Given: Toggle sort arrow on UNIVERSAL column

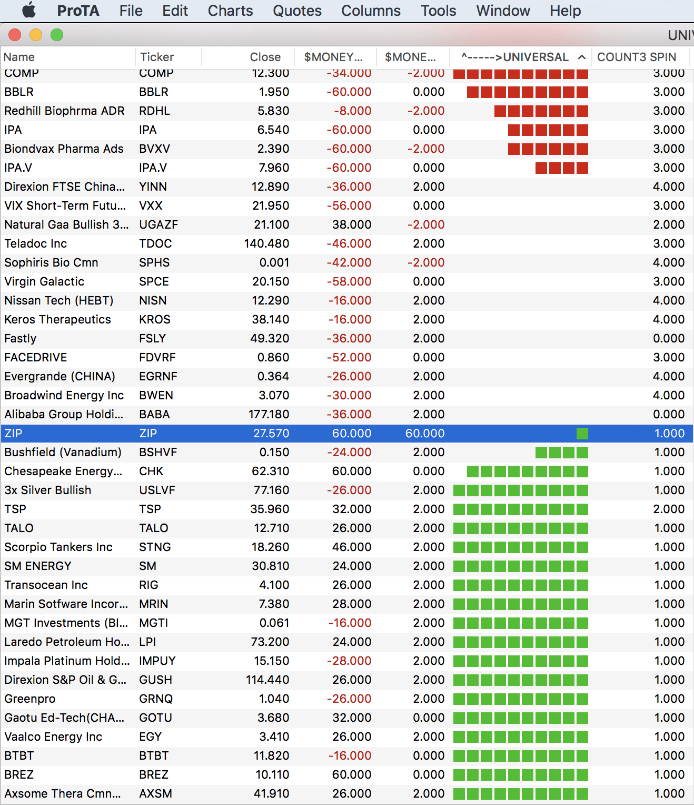Looking at the screenshot, I should click(x=581, y=57).
